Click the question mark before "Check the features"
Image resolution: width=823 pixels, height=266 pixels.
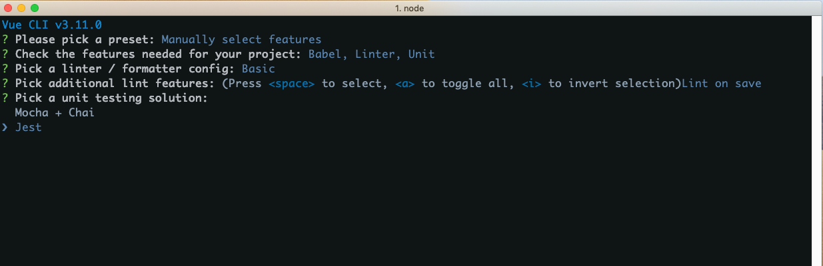pyautogui.click(x=5, y=55)
